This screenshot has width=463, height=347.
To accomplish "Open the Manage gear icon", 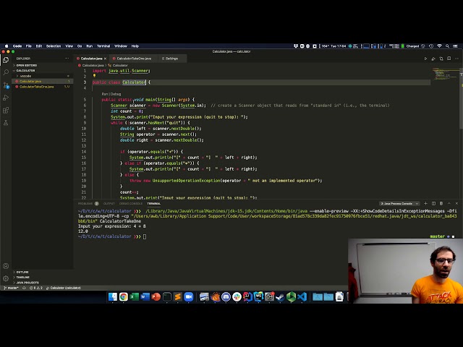I will coord(6,278).
